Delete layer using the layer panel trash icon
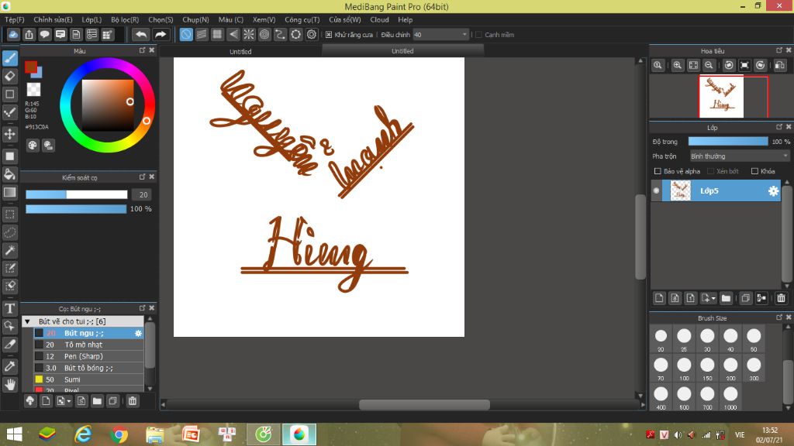794x446 pixels. coord(781,298)
